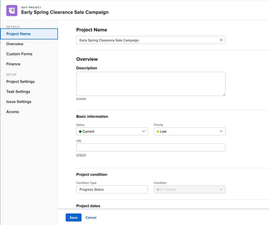Viewport: 269px width, 225px height.
Task: Select Project Name in the sidebar
Action: (x=19, y=34)
